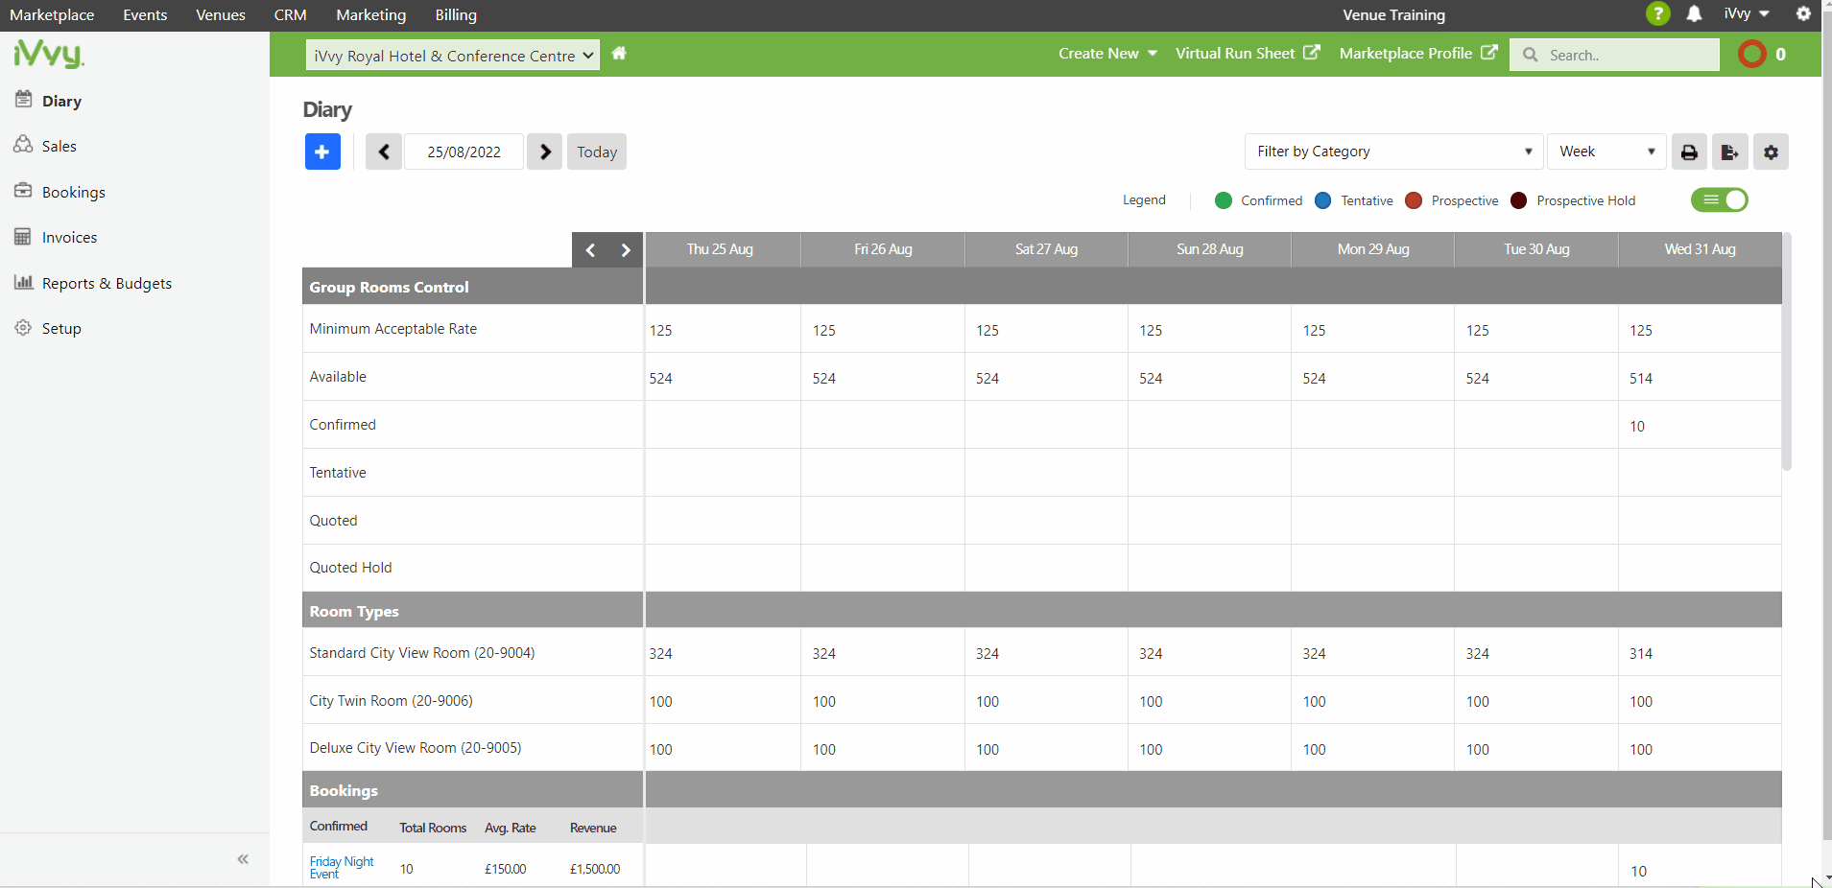Open the Virtual Run Sheet link

1248,54
